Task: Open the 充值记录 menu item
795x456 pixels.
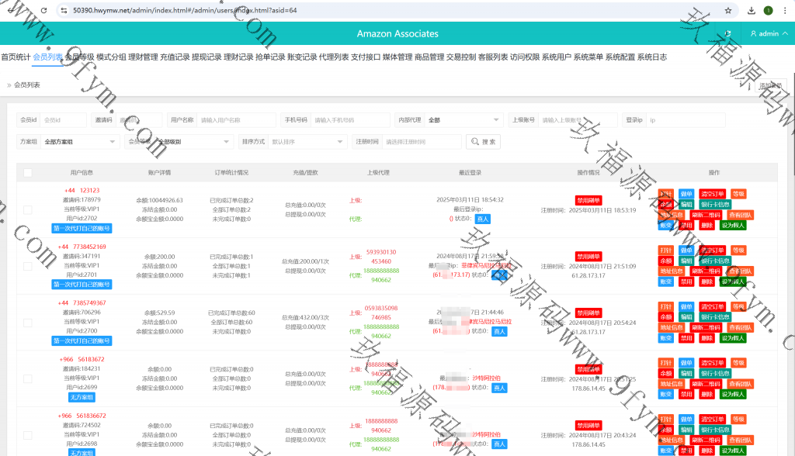Action: click(x=175, y=57)
